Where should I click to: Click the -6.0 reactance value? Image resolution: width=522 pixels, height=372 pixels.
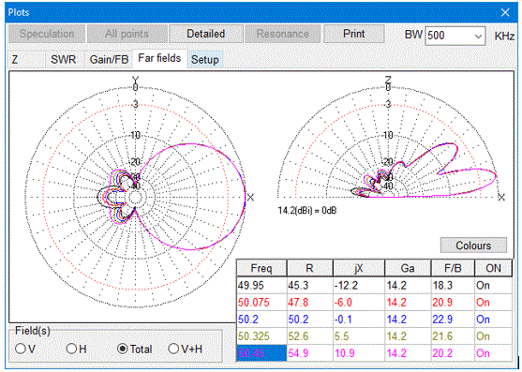[343, 303]
